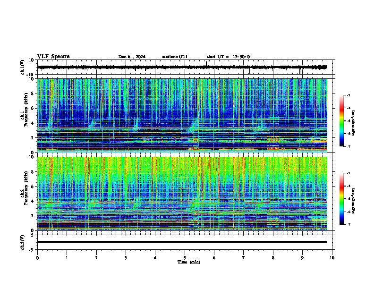Click the "8" kHz tick of ch.1 spectrogram
Screen dimensions: 374x289
coord(33,93)
